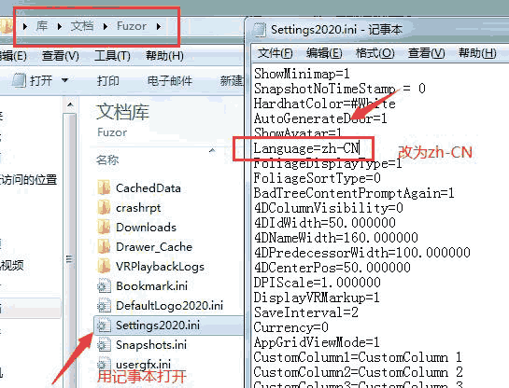Image resolution: width=509 pixels, height=388 pixels.
Task: Open the Explorer 工具(T) menu
Action: [112, 56]
